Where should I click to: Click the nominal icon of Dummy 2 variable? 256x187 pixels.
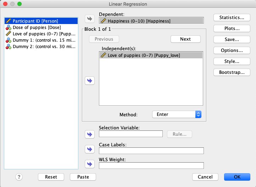(8, 47)
